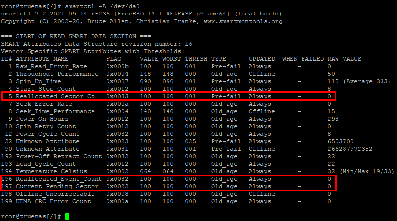The width and height of the screenshot is (397, 221).
Task: Click the 'Vendor Specific SMART Attributes with Thresholds:' line
Action: (x=93, y=51)
